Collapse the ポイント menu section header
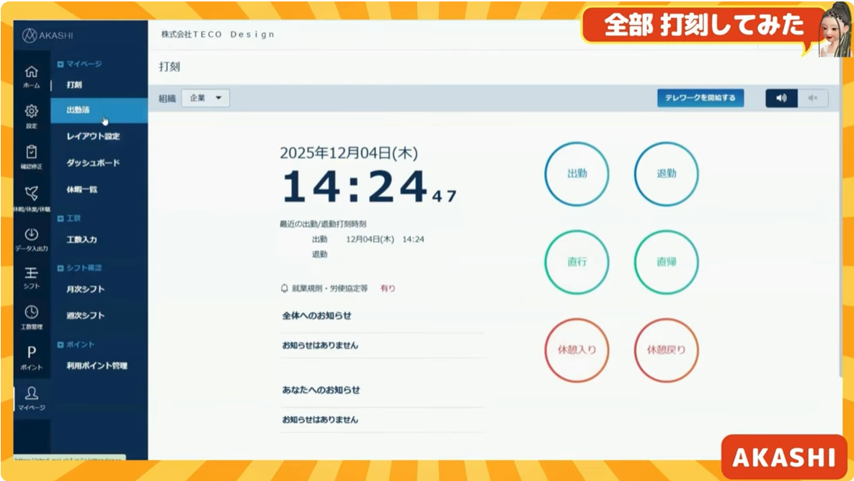 (76, 344)
